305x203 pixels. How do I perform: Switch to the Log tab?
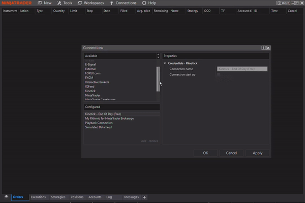[109, 197]
